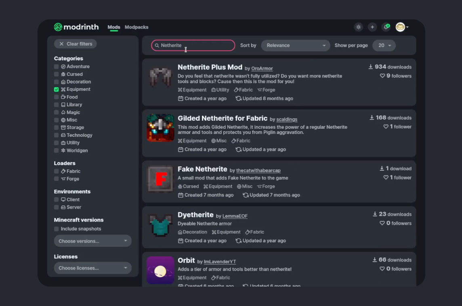Click the heart icon beside 9 followers

(x=382, y=76)
